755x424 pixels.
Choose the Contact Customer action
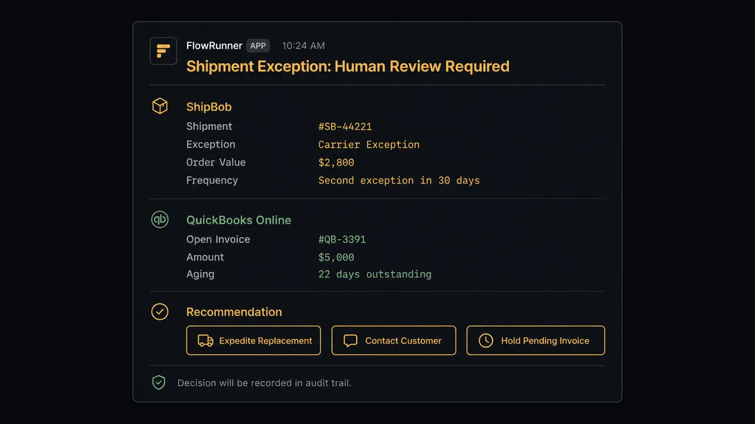point(394,340)
